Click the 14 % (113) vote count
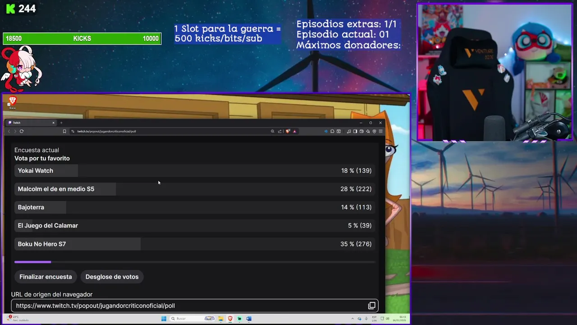This screenshot has height=325, width=577. (356, 207)
